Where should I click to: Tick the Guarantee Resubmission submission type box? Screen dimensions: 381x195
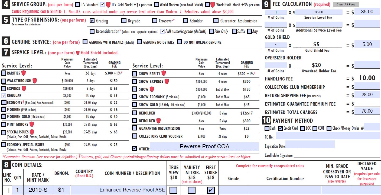[216, 21]
